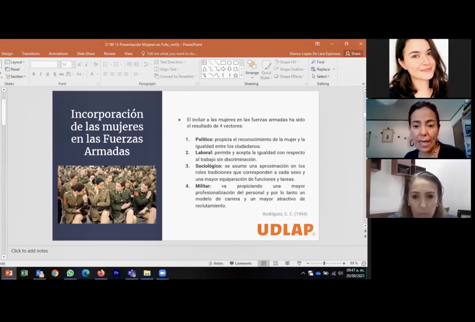Insert a bulleted list with Bullets icon
475x322 pixels.
click(105, 64)
